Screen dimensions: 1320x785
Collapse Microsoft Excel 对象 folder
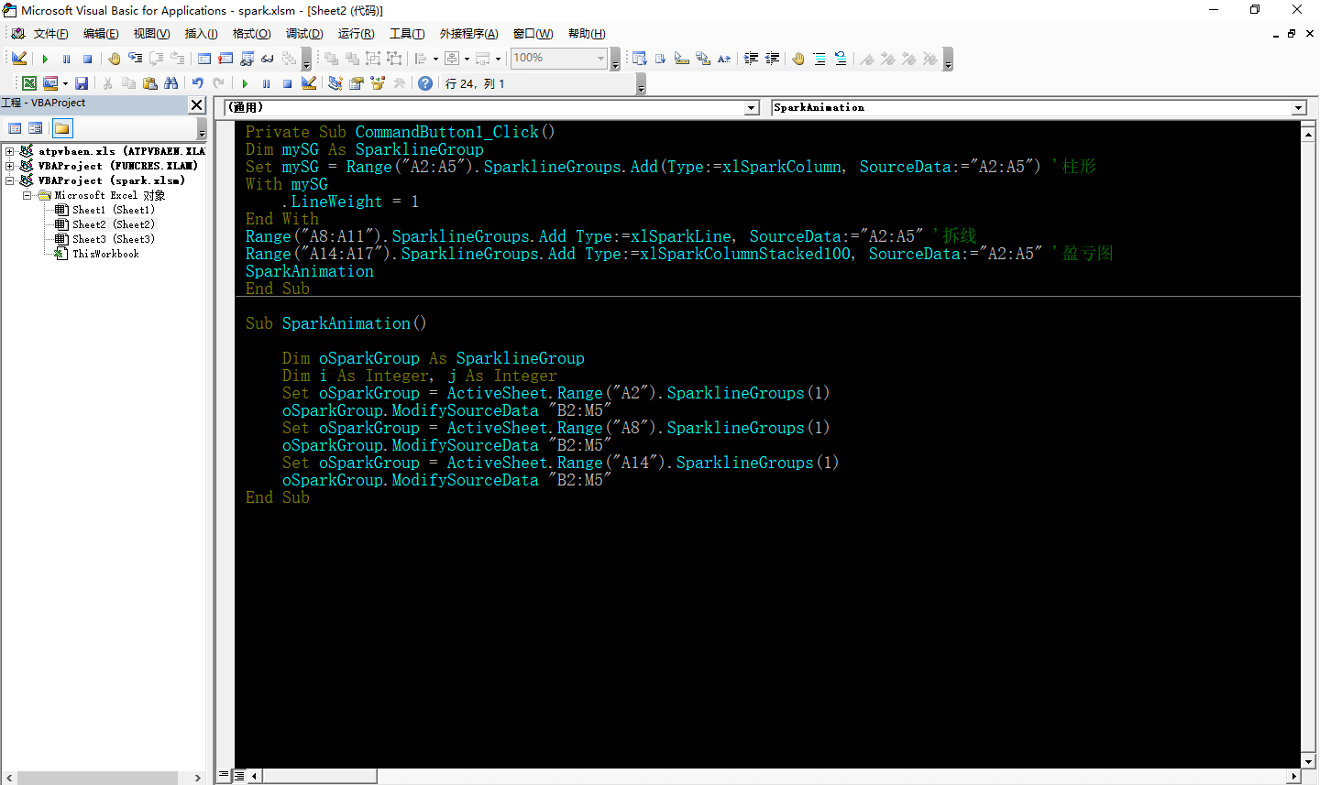pyautogui.click(x=27, y=195)
